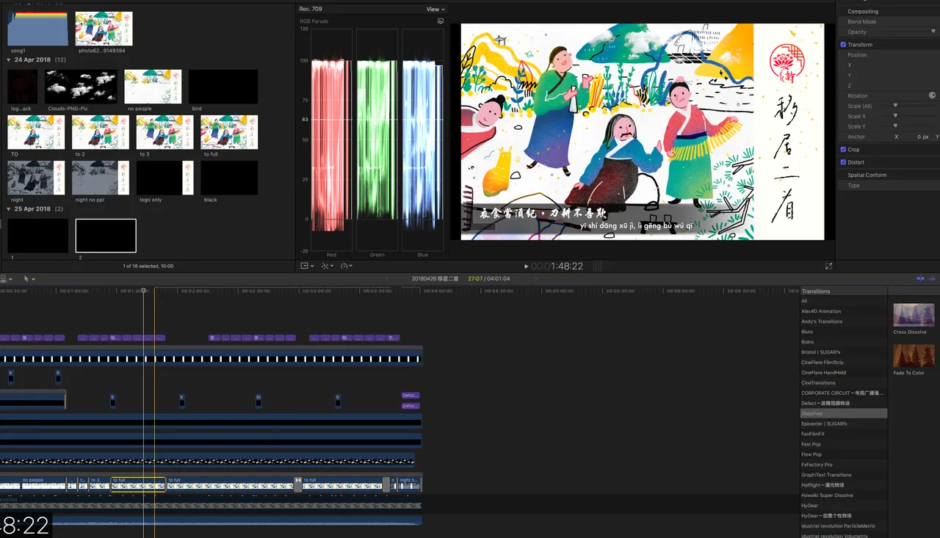The image size is (940, 538).
Task: Select the song1 clip thumbnail
Action: (x=37, y=29)
